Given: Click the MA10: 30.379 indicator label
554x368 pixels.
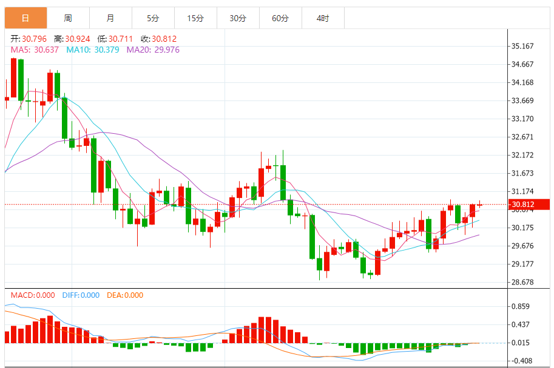Looking at the screenshot, I should point(93,50).
